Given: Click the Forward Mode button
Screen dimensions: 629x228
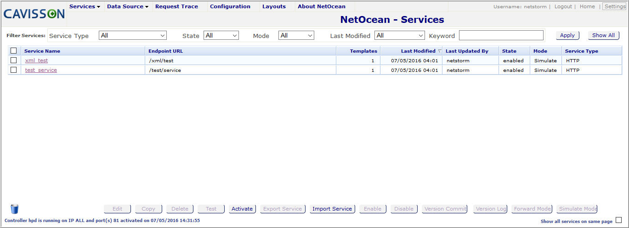Looking at the screenshot, I should (x=532, y=209).
